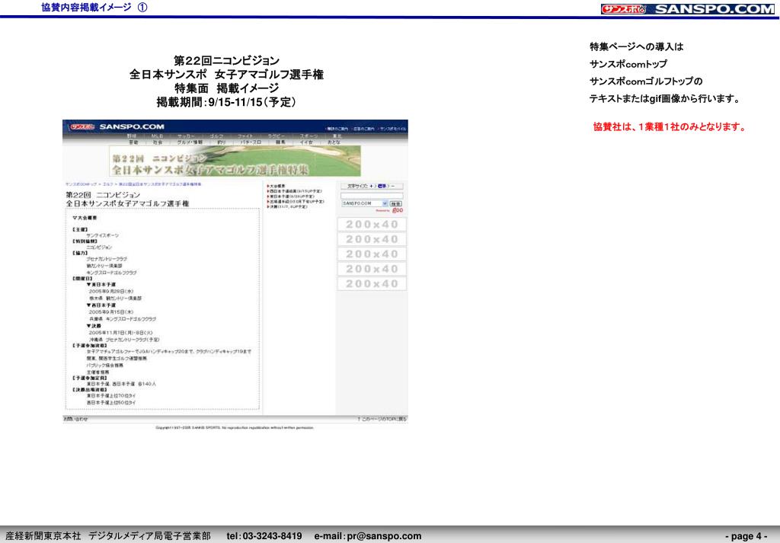The height and width of the screenshot is (543, 780).
Task: Click the ▼西日本予選 heading in the content
Action: click(x=101, y=305)
